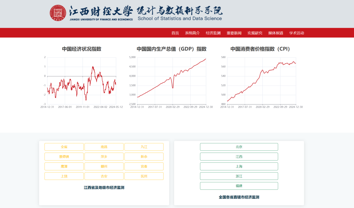This screenshot has height=208, width=354.
Task: Go to 系统简介 in the navigation bar
Action: [x=192, y=33]
